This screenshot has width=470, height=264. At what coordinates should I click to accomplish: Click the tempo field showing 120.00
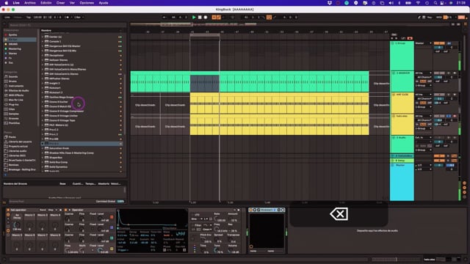tap(37, 18)
